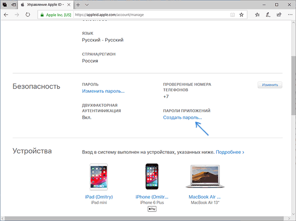Image resolution: width=296 pixels, height=221 pixels.
Task: Click the Устройства section heading
Action: (x=32, y=151)
